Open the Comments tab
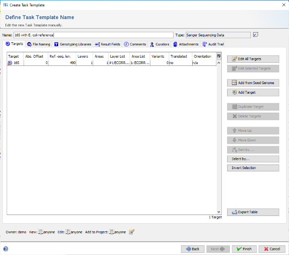This screenshot has height=255, width=289. tap(135, 44)
